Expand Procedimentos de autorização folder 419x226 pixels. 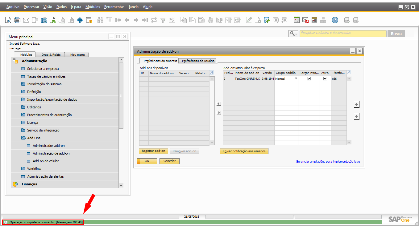click(24, 115)
